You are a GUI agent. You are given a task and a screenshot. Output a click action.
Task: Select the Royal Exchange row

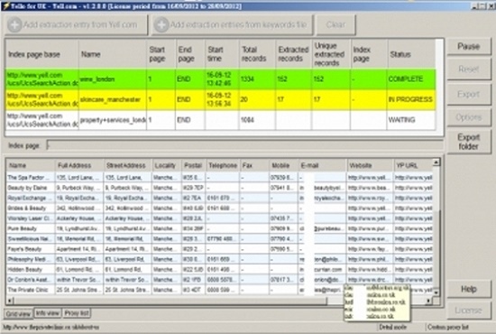[x=219, y=198]
